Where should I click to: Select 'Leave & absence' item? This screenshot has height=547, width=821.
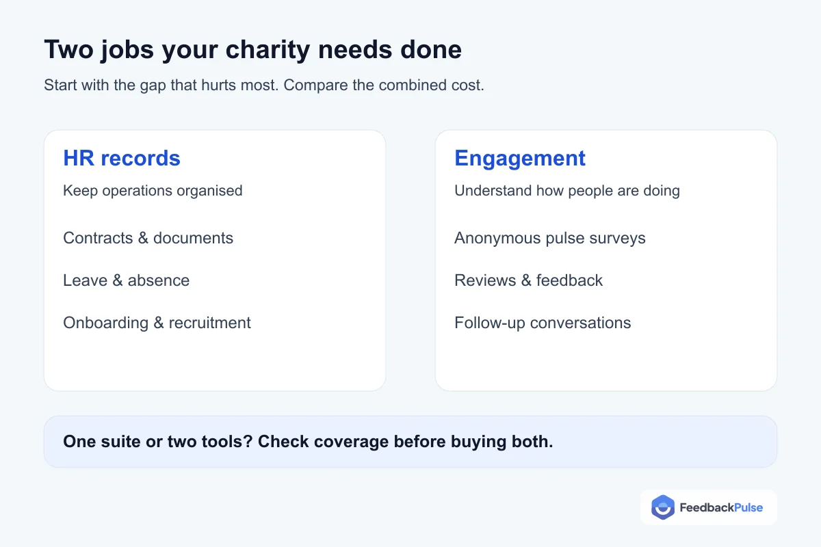tap(126, 280)
